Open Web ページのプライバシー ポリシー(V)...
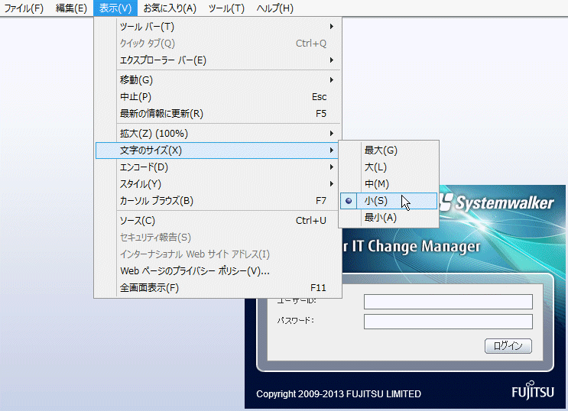Viewport: 568px width, 411px height. [218, 271]
